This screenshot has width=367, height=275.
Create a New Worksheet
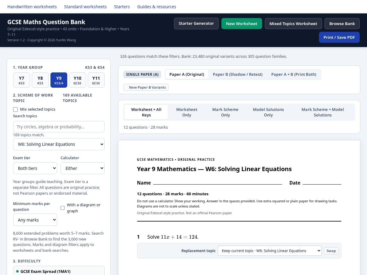click(242, 24)
